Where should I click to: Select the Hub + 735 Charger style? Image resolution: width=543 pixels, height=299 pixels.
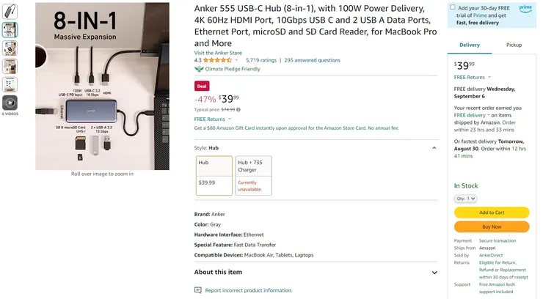(253, 176)
